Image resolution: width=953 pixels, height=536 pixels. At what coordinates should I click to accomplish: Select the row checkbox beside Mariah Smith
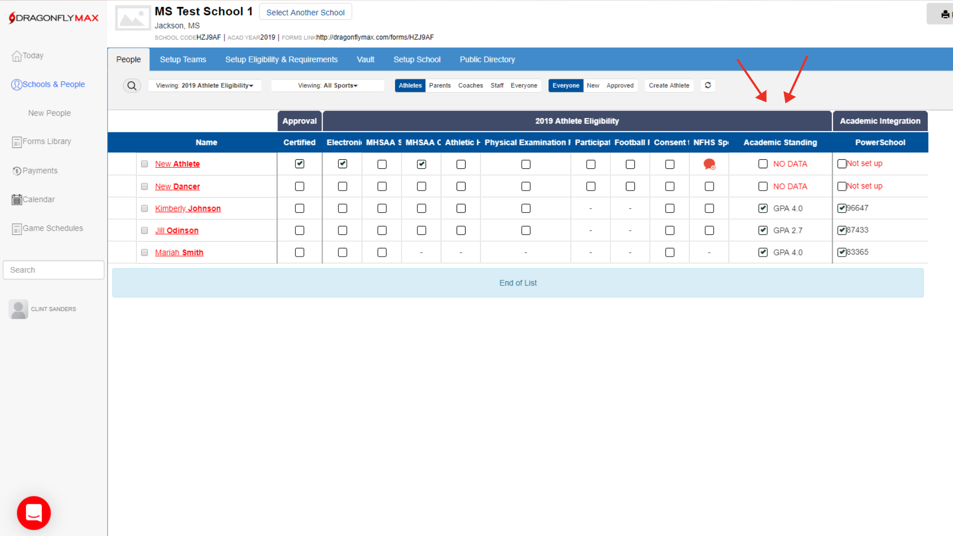click(144, 253)
